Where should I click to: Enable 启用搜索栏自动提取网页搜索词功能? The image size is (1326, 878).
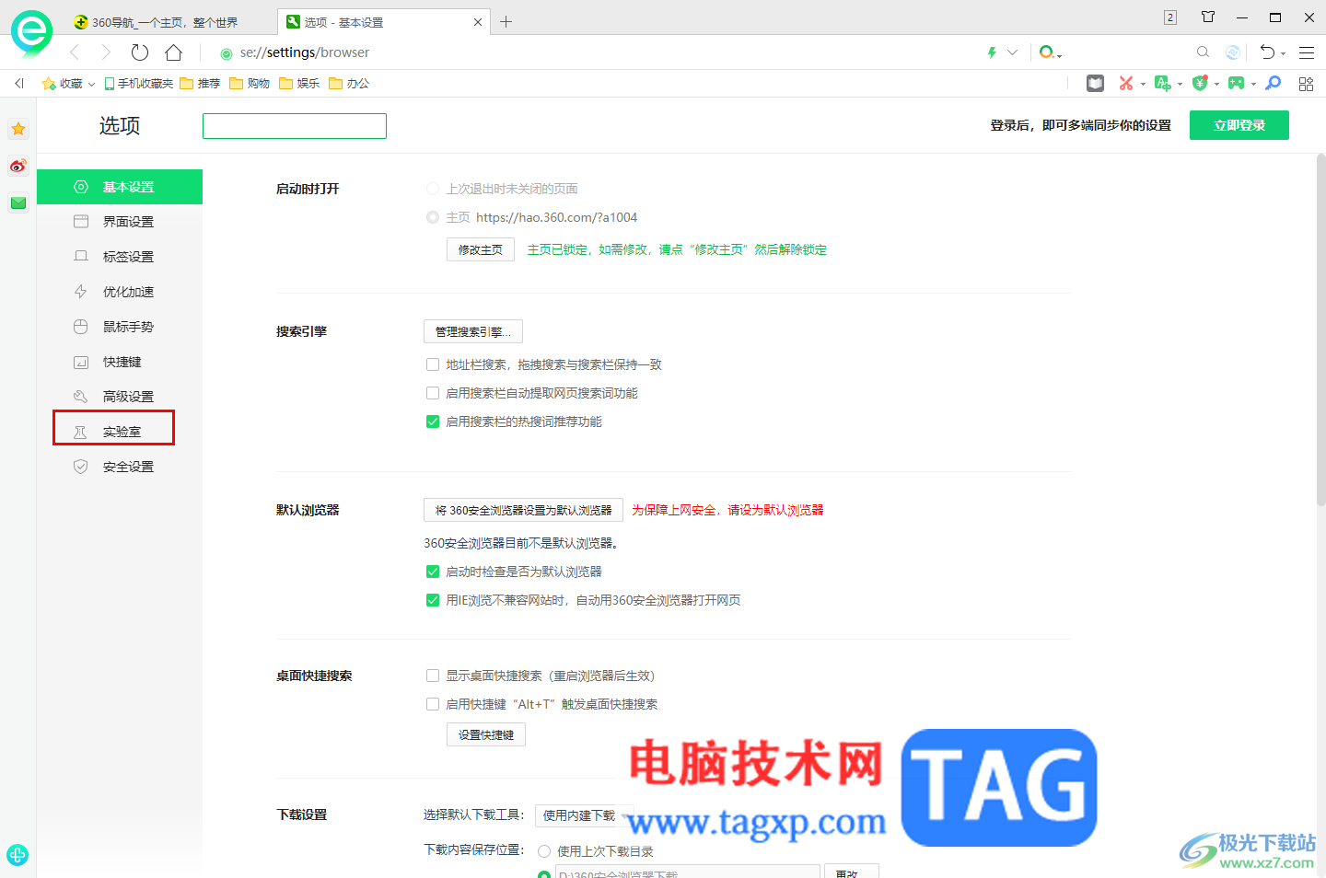pos(433,393)
